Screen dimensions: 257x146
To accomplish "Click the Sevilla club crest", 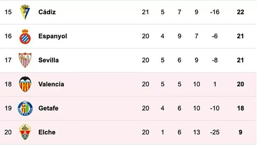I will 25,60.
